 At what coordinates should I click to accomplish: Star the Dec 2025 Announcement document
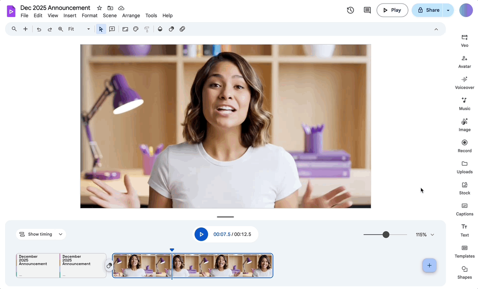point(99,8)
